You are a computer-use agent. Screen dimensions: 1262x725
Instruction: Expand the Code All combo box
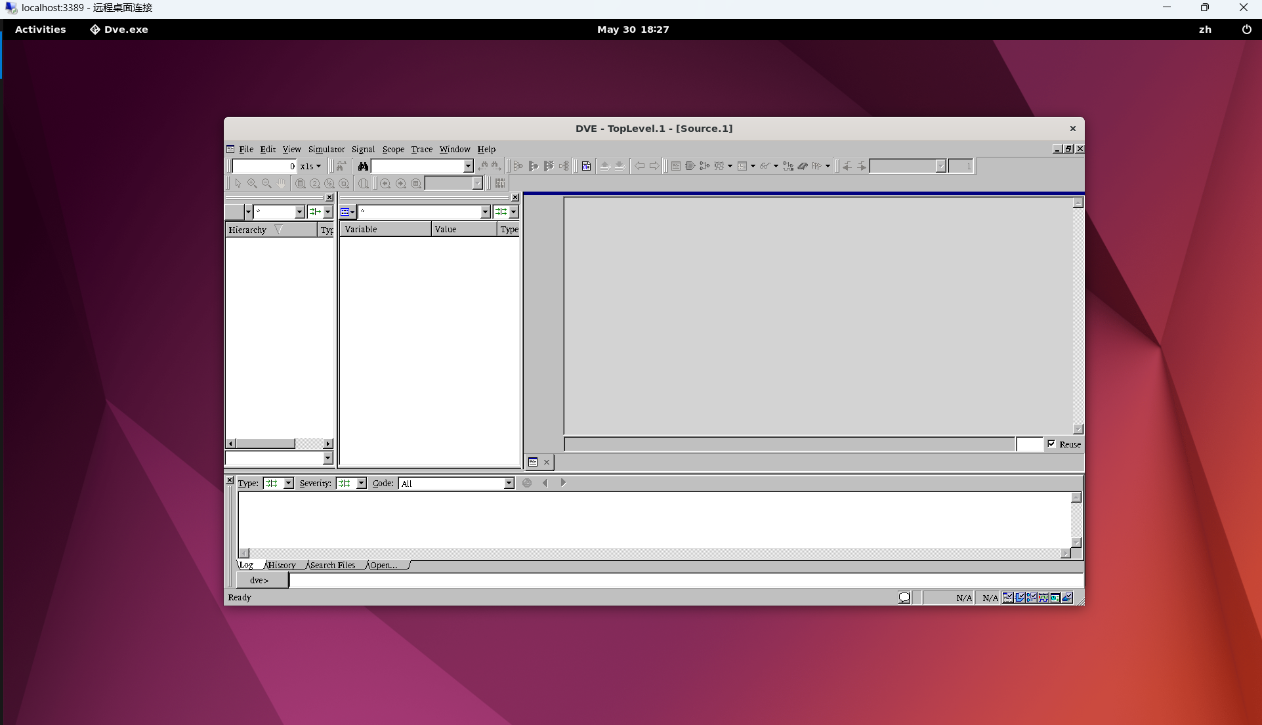click(x=509, y=484)
